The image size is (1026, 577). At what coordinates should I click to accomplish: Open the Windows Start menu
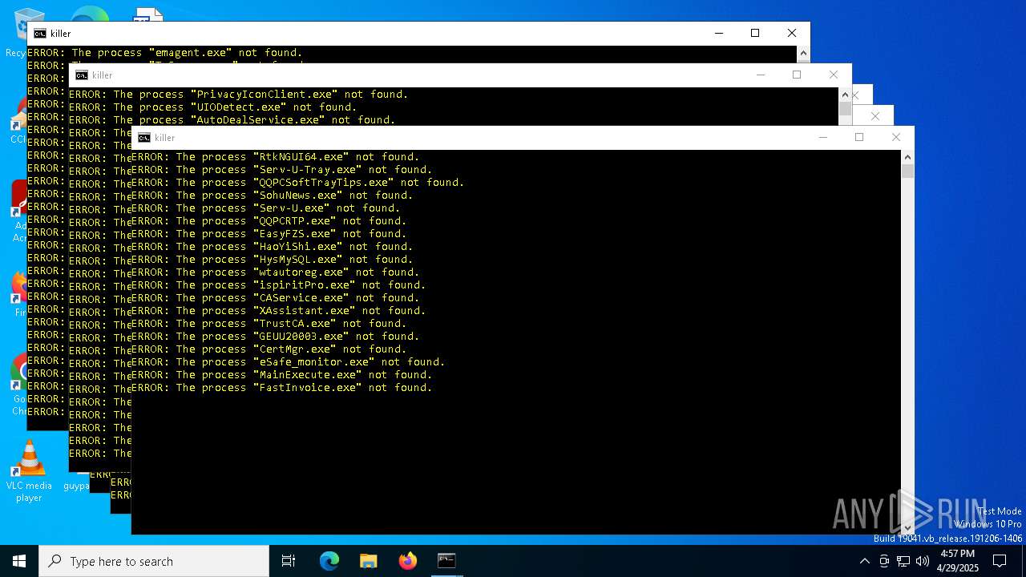pos(19,561)
